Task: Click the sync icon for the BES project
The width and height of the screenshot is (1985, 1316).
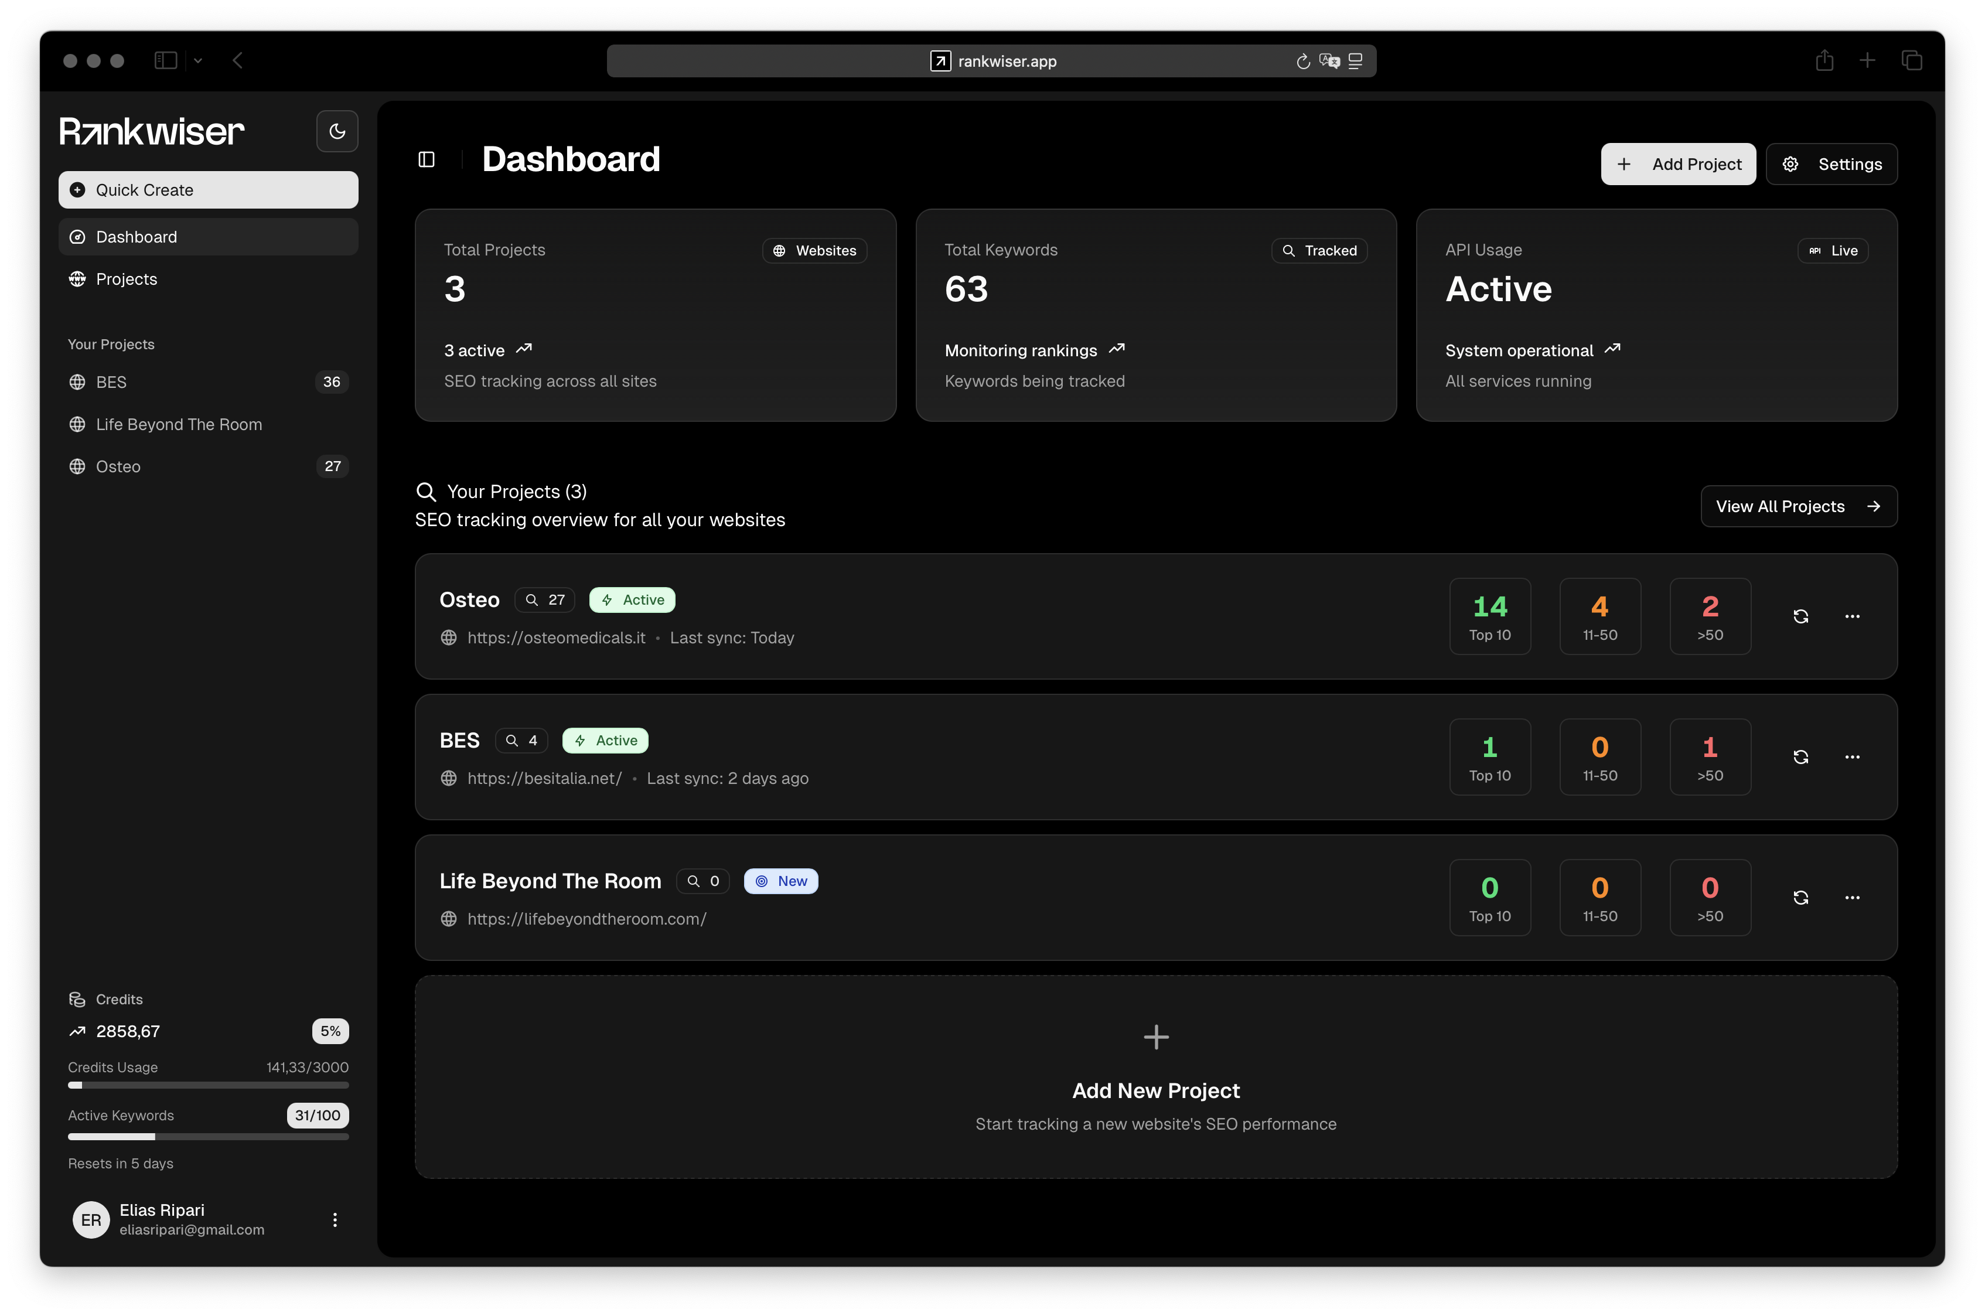Action: click(x=1800, y=756)
